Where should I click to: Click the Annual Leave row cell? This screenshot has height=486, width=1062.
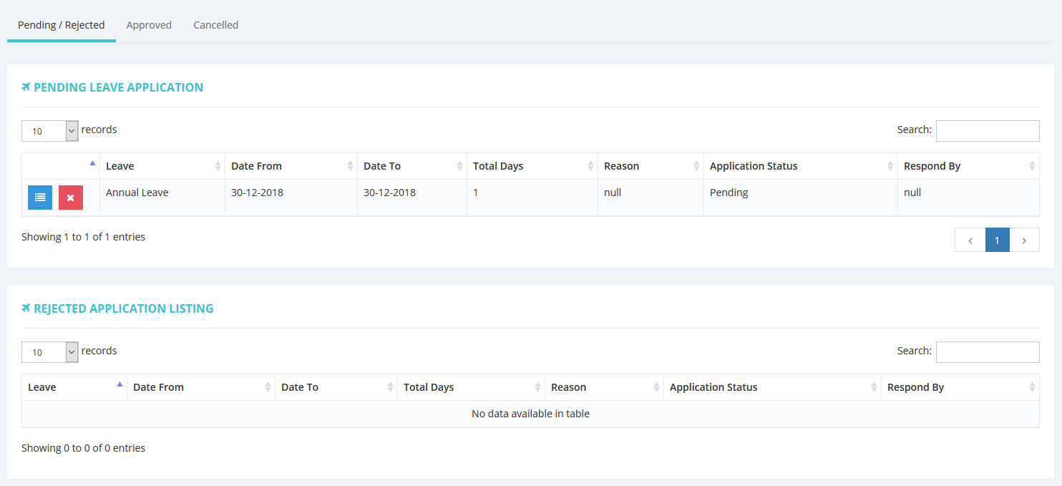click(x=137, y=193)
